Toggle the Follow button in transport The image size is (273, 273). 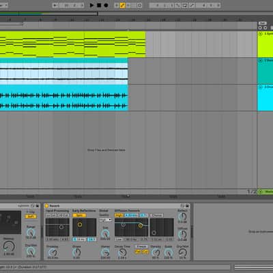coord(55,5)
